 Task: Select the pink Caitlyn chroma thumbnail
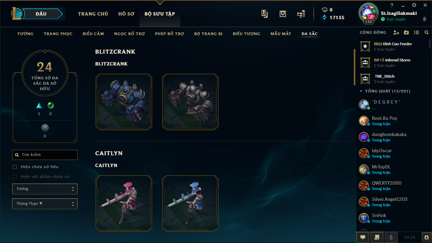pos(124,203)
